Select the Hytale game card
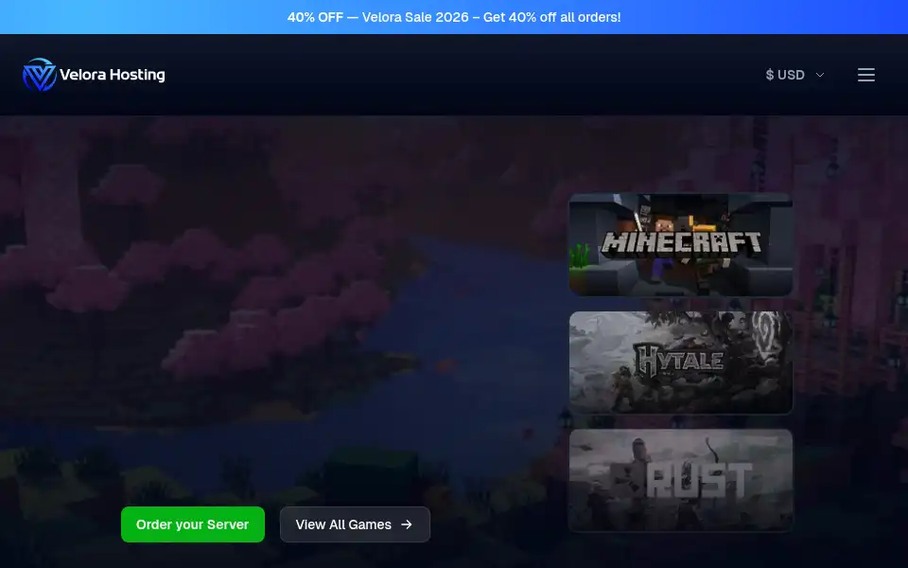 (x=681, y=363)
